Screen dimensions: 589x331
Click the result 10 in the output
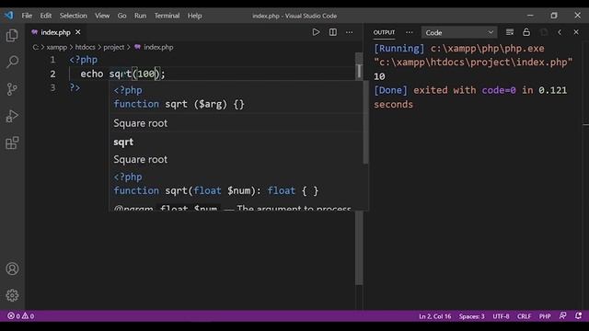pyautogui.click(x=379, y=76)
